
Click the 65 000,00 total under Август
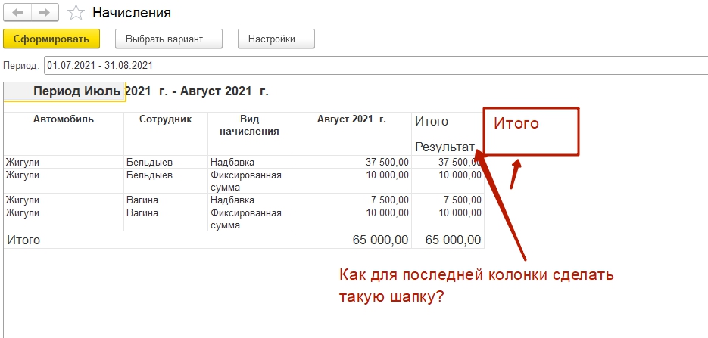(x=381, y=240)
